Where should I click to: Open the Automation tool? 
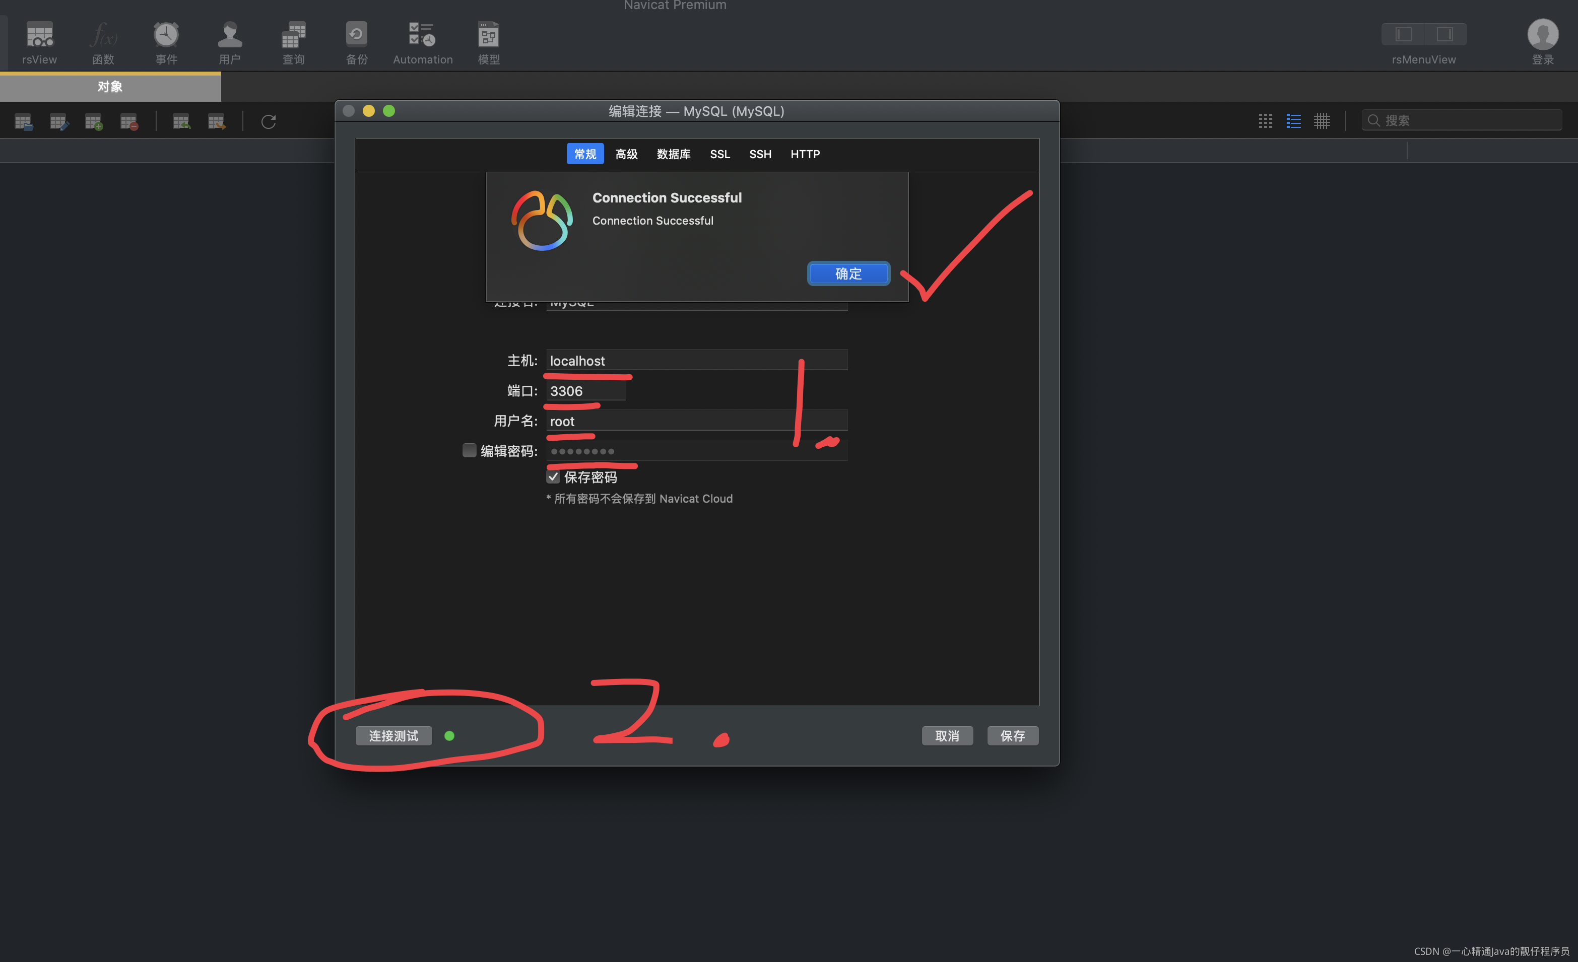pos(423,42)
